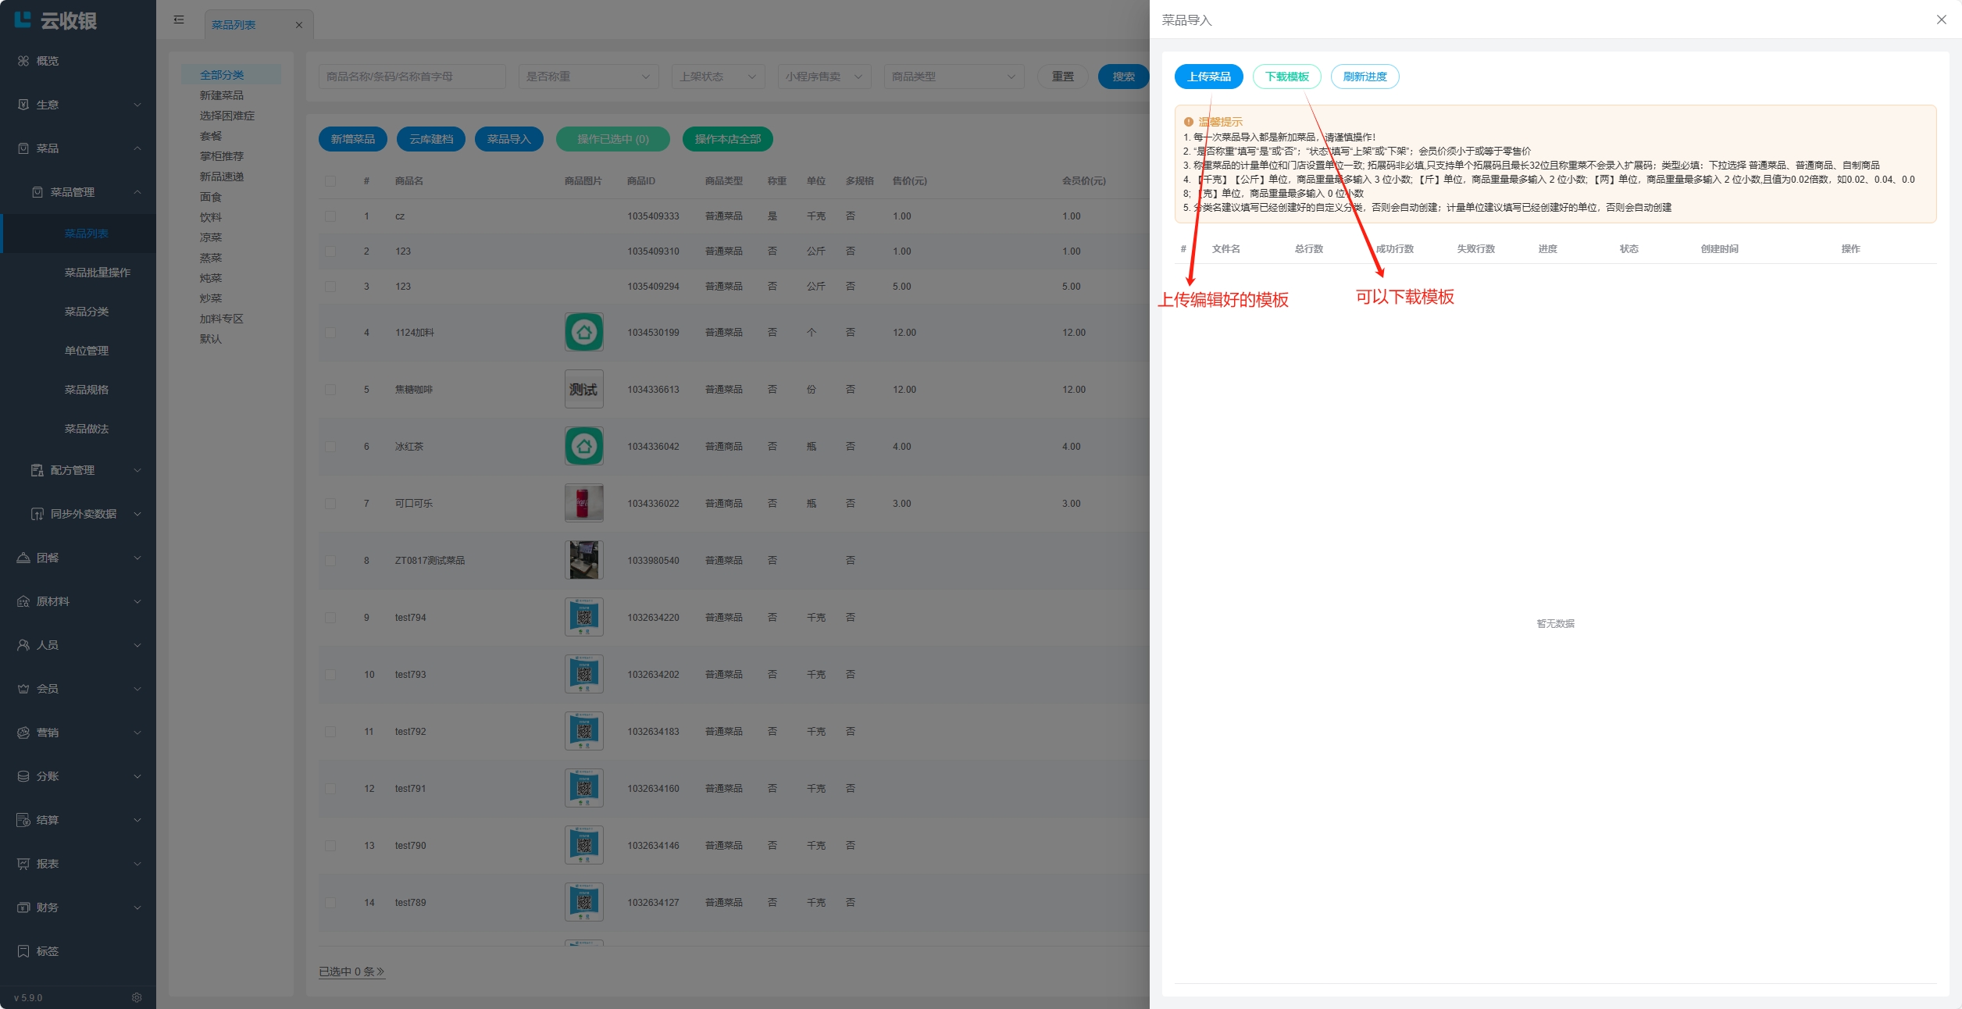Click the 标签 tag icon in sidebar

point(23,951)
